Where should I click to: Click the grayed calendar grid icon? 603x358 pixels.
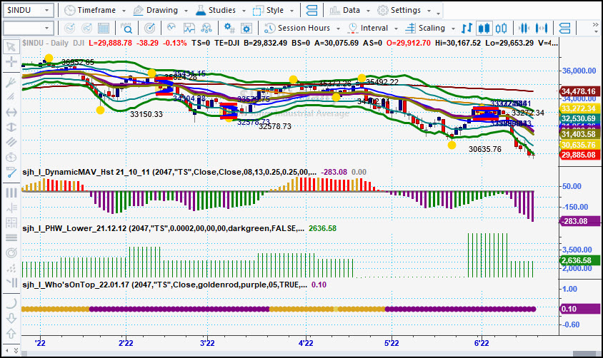[104, 28]
